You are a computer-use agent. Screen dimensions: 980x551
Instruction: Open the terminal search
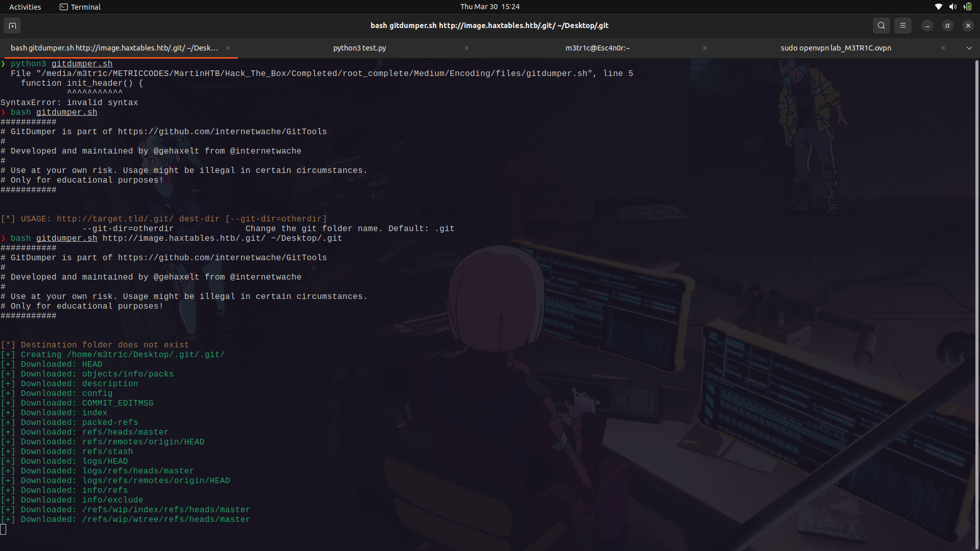point(881,26)
